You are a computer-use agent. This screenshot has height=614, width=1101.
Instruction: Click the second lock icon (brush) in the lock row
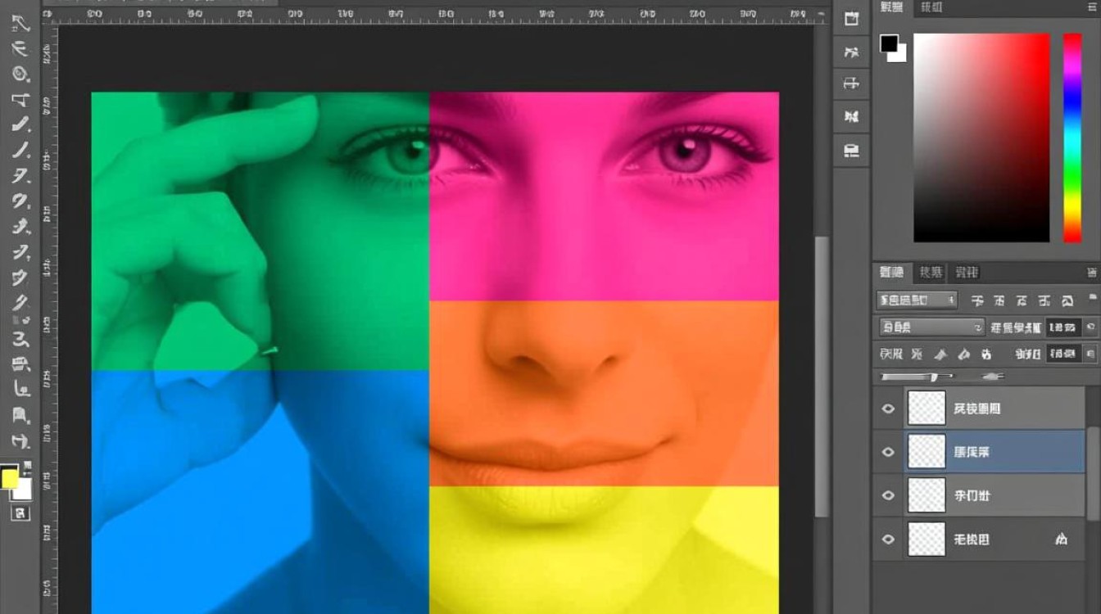(x=940, y=354)
